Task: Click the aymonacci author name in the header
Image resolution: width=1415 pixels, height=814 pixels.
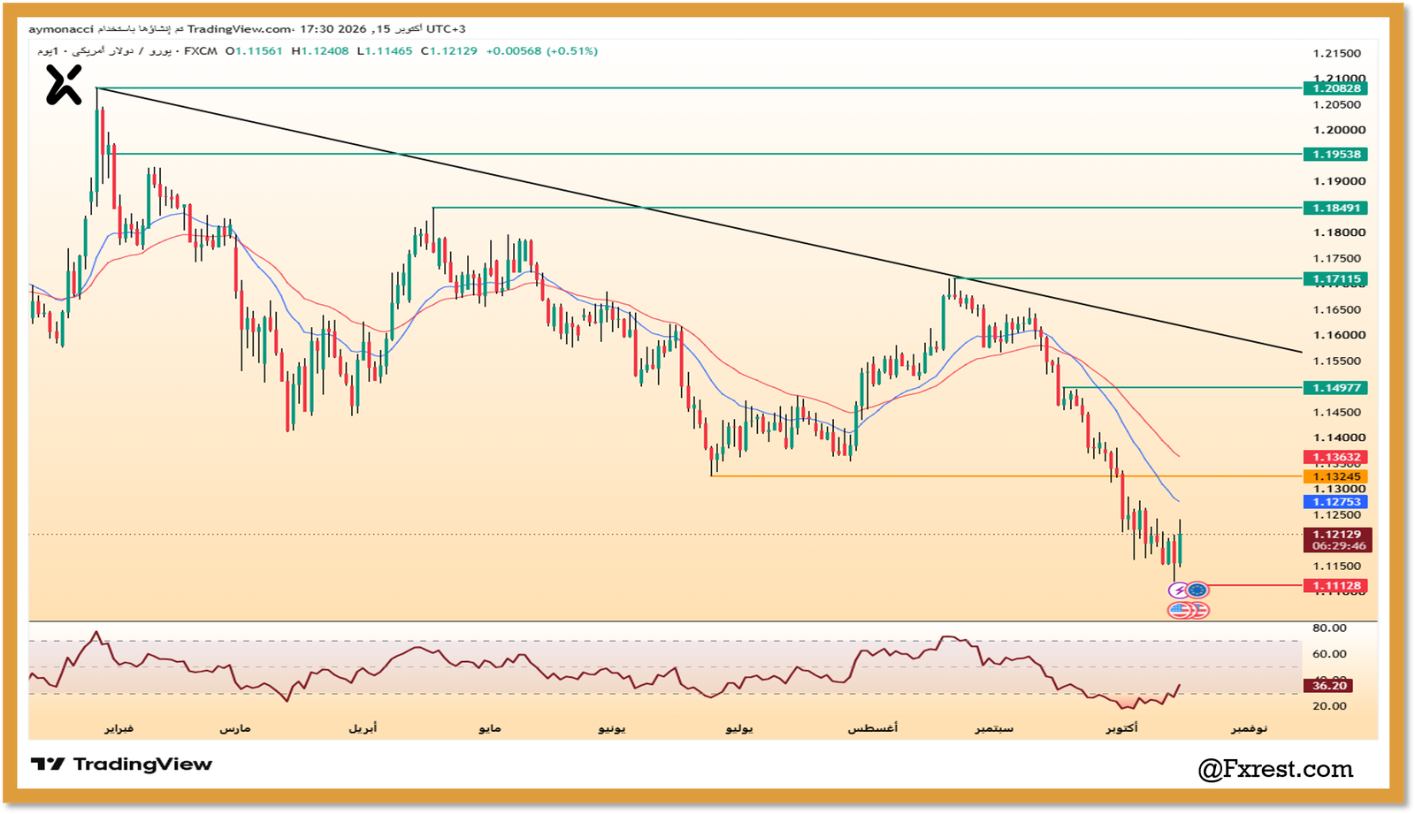Action: [x=61, y=29]
